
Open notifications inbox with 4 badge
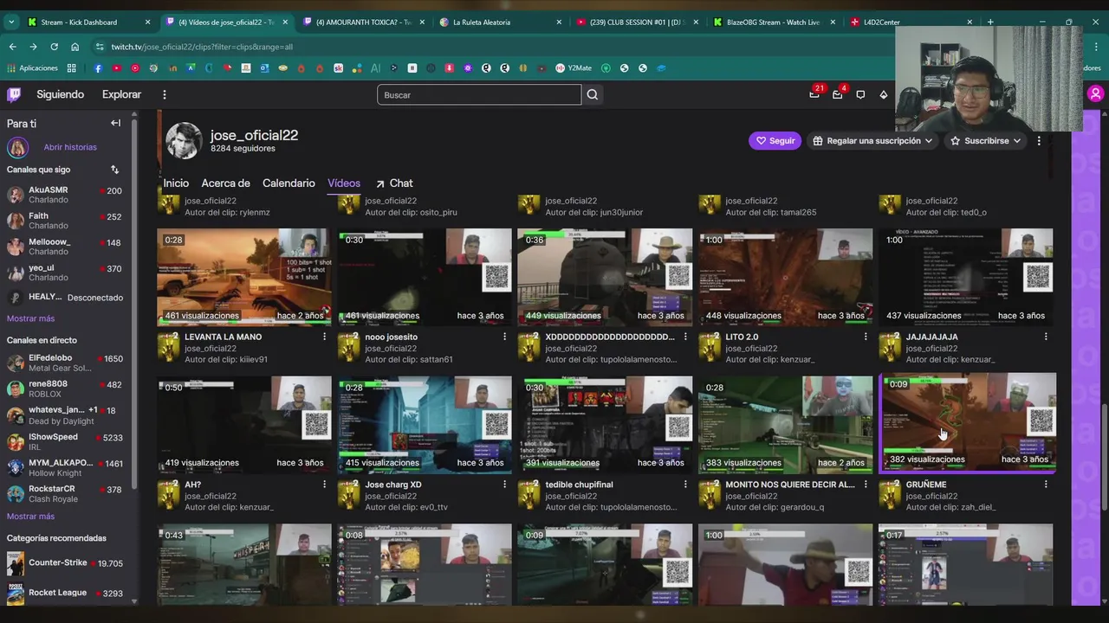tap(838, 94)
